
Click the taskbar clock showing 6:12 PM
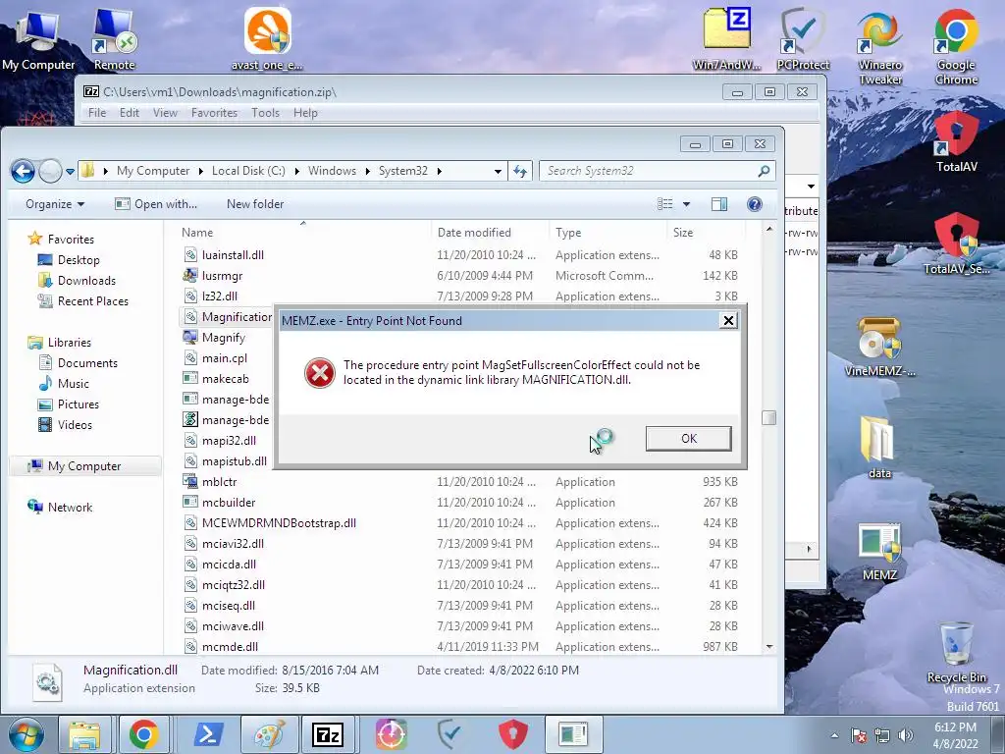(x=955, y=735)
